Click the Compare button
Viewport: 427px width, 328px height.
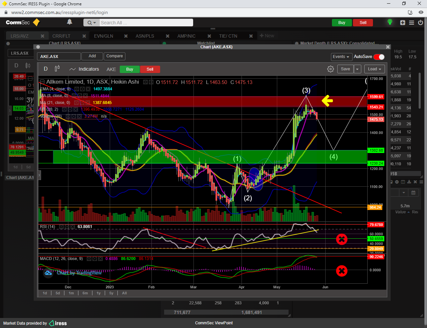tap(114, 56)
